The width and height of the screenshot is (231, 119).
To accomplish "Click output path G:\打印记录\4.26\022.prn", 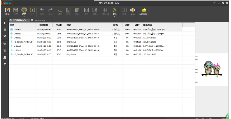I will click(x=154, y=46).
